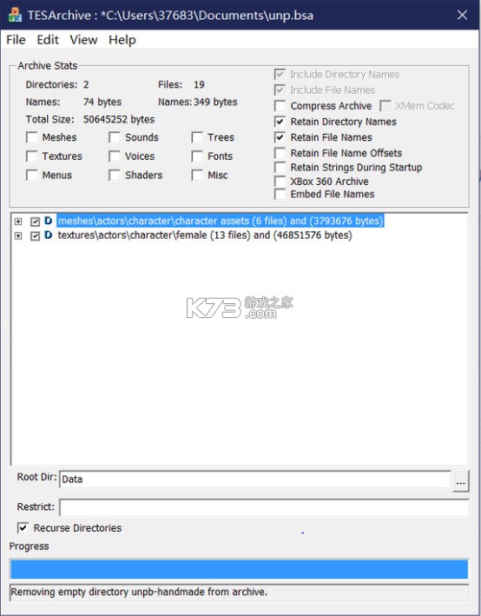Click the Total Size value 50645252 bytes
481x616 pixels.
119,119
